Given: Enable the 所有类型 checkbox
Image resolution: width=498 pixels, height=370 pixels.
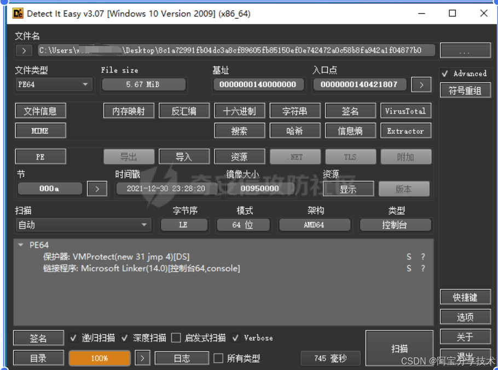Looking at the screenshot, I should pos(218,358).
